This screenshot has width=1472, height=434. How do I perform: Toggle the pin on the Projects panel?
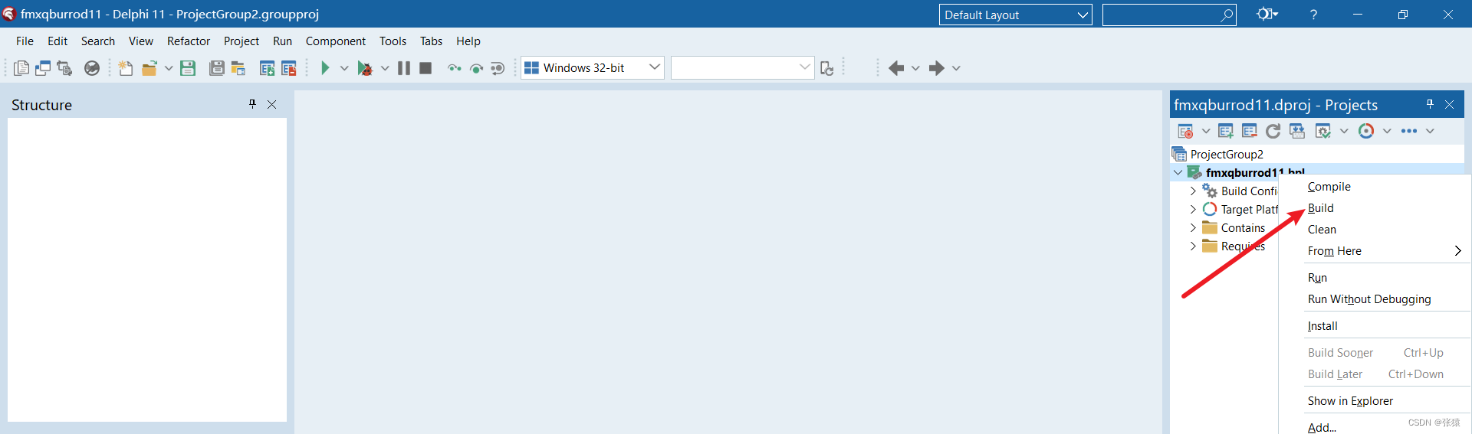click(1430, 104)
